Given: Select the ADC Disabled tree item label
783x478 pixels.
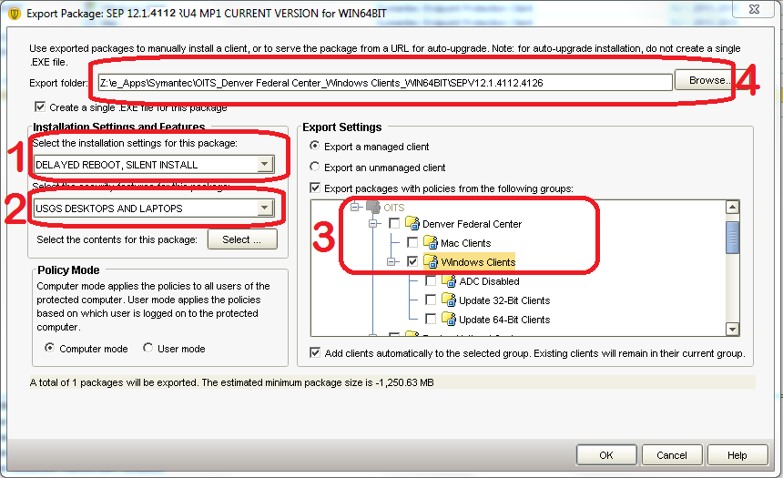Looking at the screenshot, I should point(490,281).
